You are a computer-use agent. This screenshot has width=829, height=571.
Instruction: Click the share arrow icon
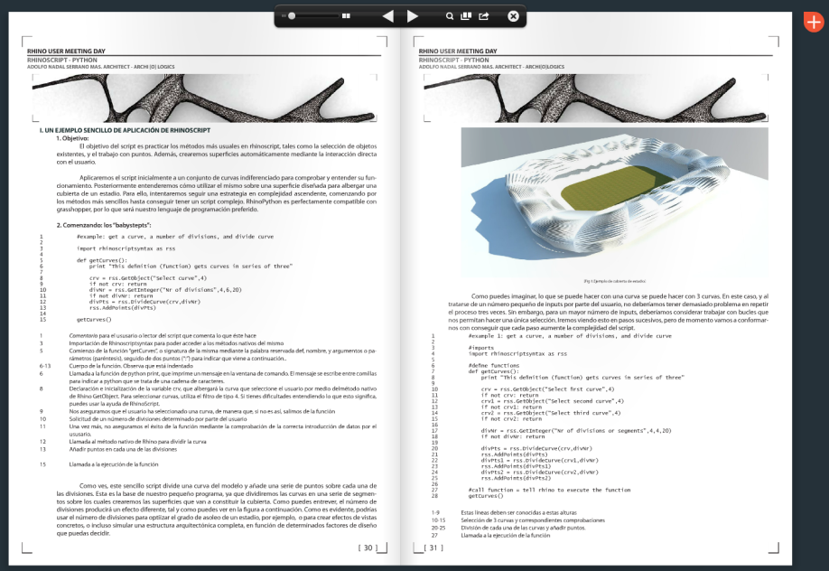[484, 16]
